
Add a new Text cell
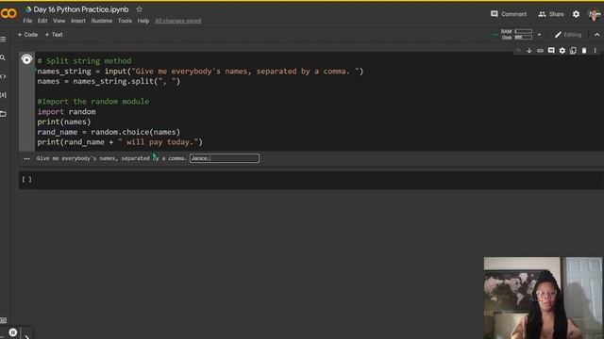(x=54, y=35)
